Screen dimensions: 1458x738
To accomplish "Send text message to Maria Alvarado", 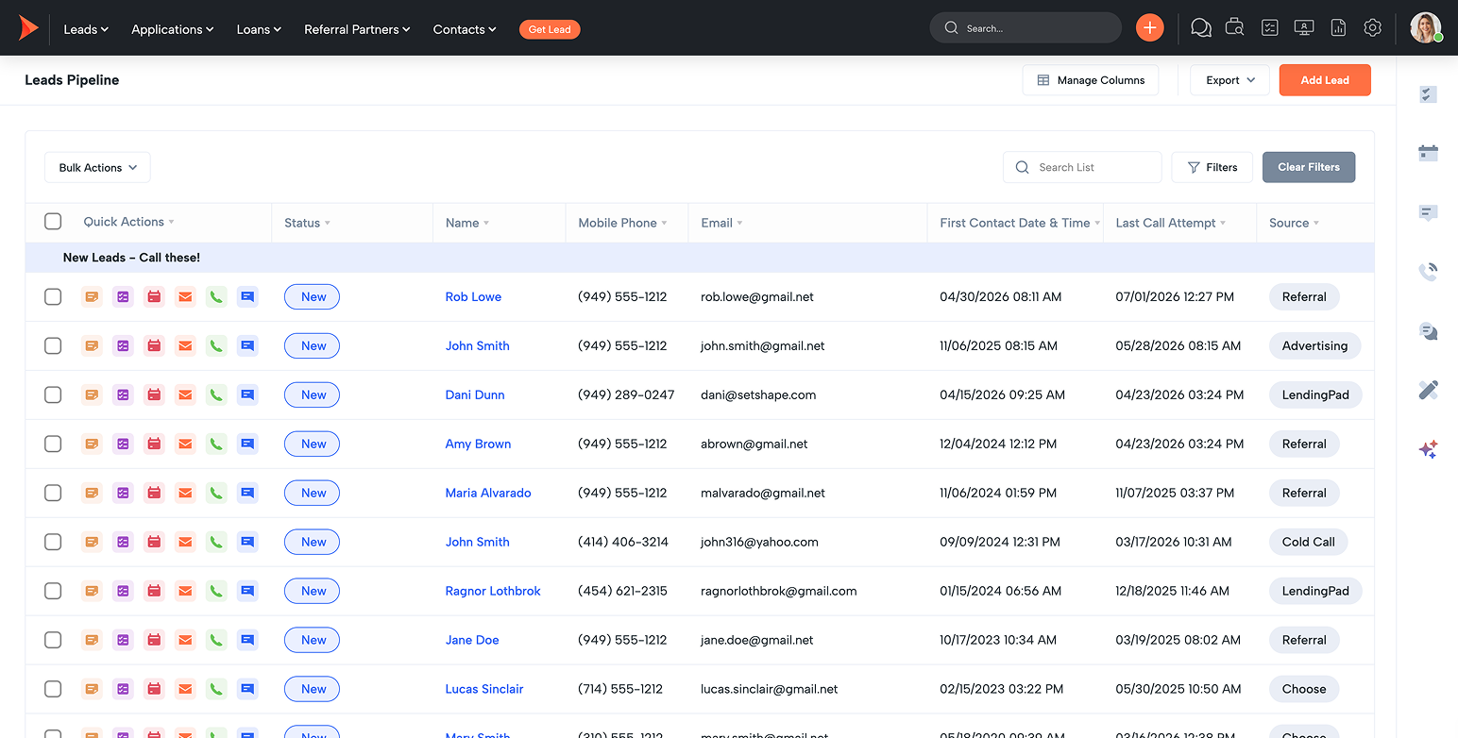I will [x=247, y=493].
